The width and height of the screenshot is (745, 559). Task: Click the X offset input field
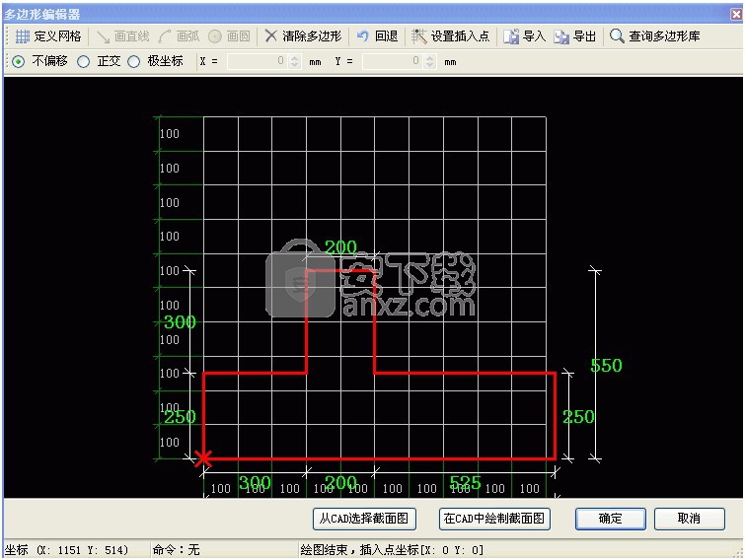[x=258, y=61]
